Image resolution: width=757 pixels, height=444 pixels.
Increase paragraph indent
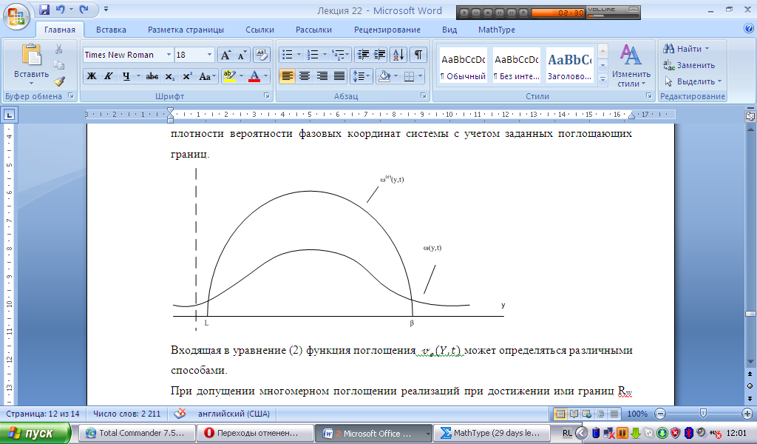(380, 55)
